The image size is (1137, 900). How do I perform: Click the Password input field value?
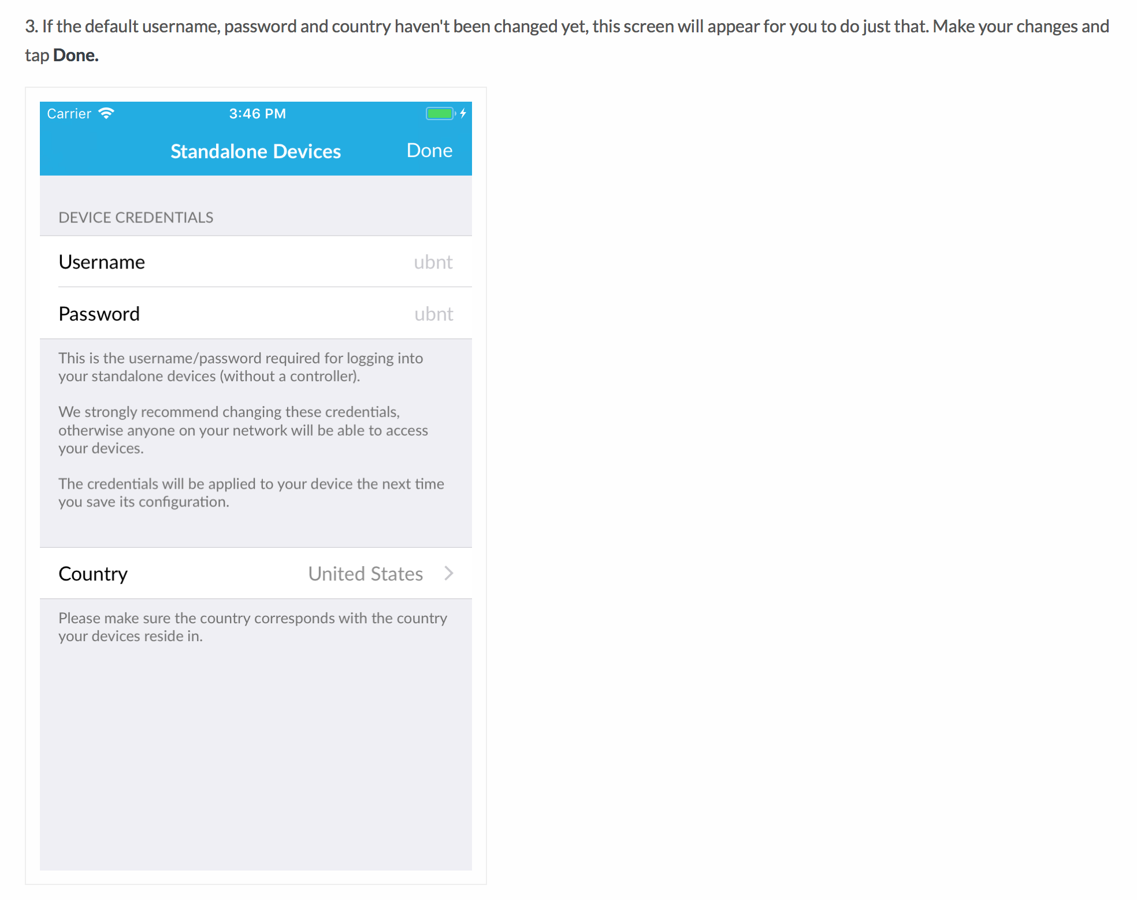pyautogui.click(x=433, y=314)
